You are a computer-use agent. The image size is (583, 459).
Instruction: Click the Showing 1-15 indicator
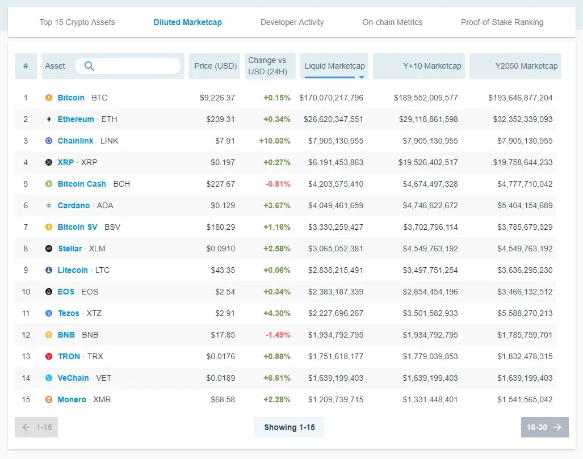pos(290,427)
